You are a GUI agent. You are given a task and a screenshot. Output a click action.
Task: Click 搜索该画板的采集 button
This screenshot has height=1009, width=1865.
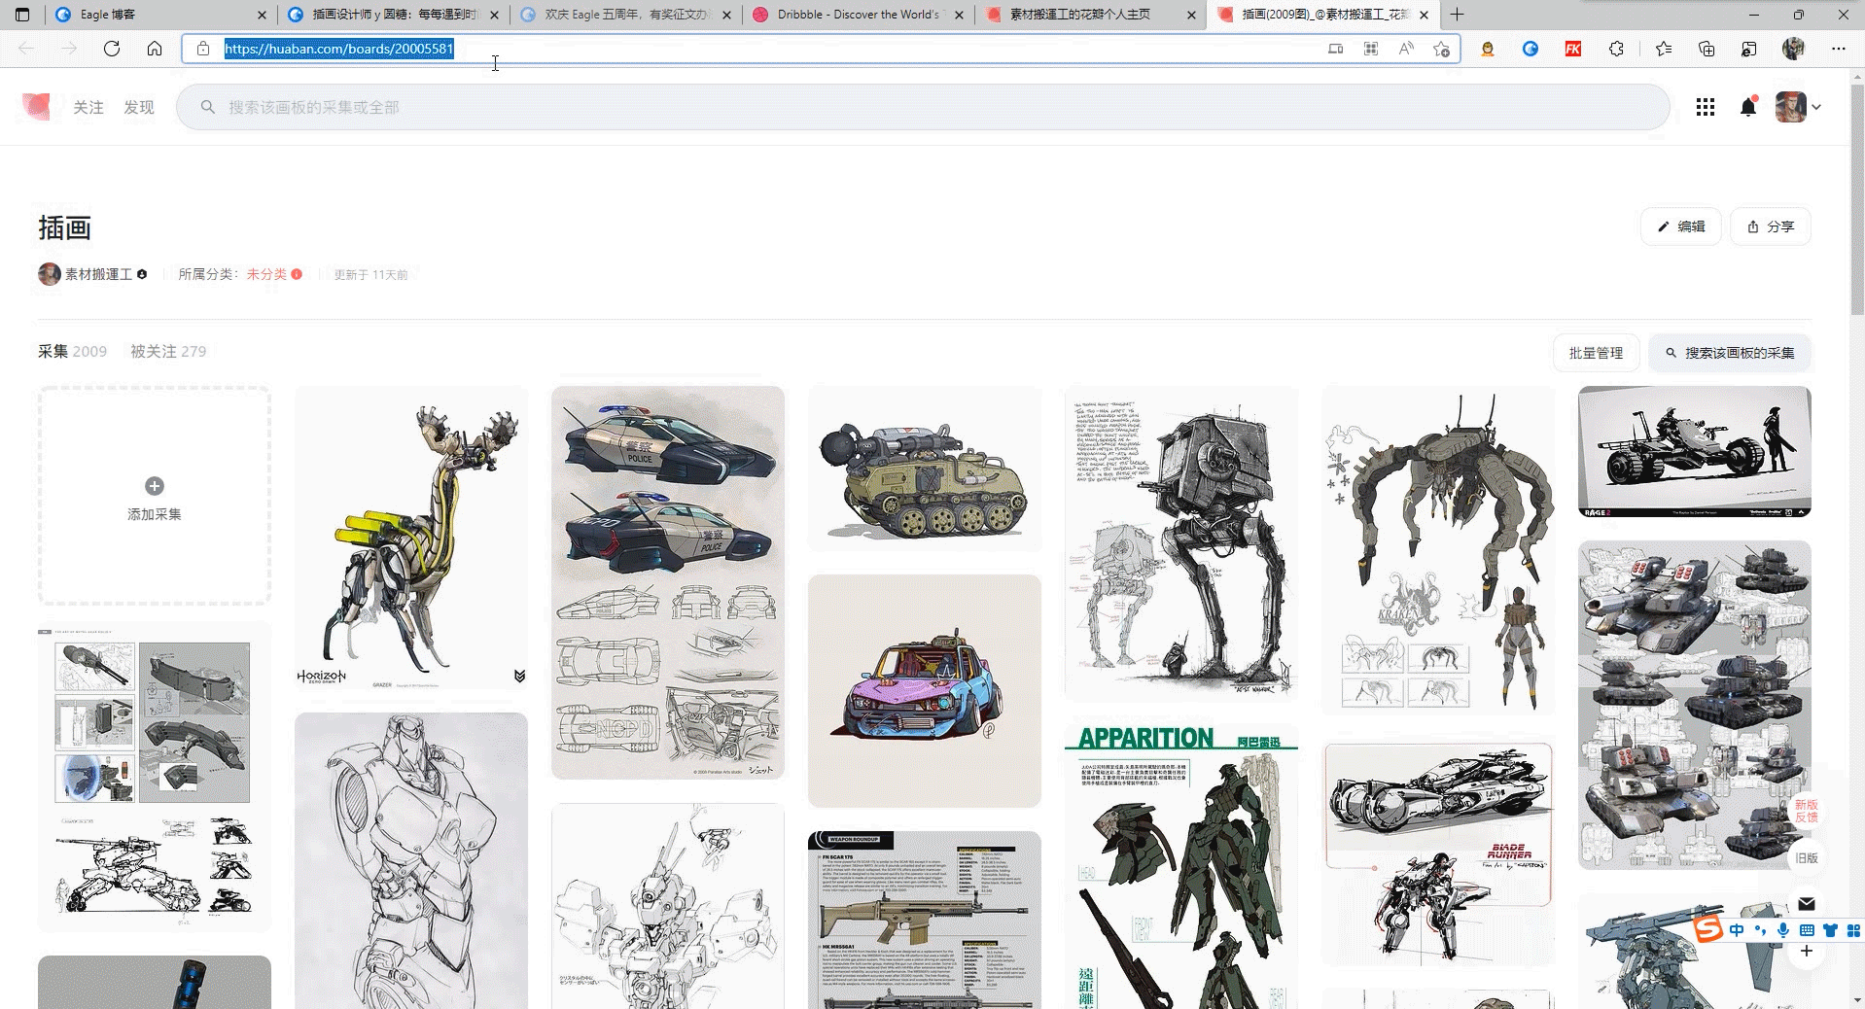(1730, 353)
